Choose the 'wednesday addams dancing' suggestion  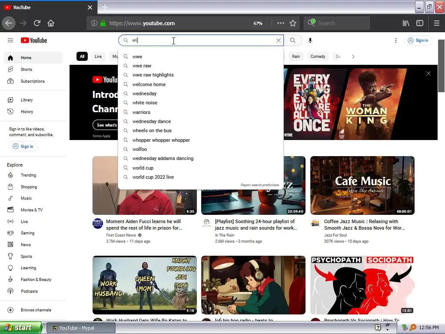click(201, 158)
